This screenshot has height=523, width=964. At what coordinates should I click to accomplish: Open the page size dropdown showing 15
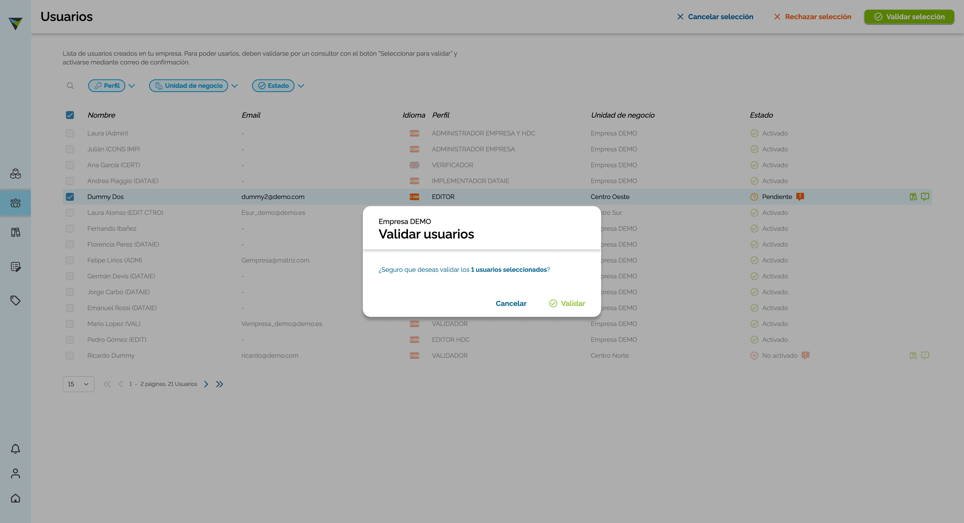(79, 384)
